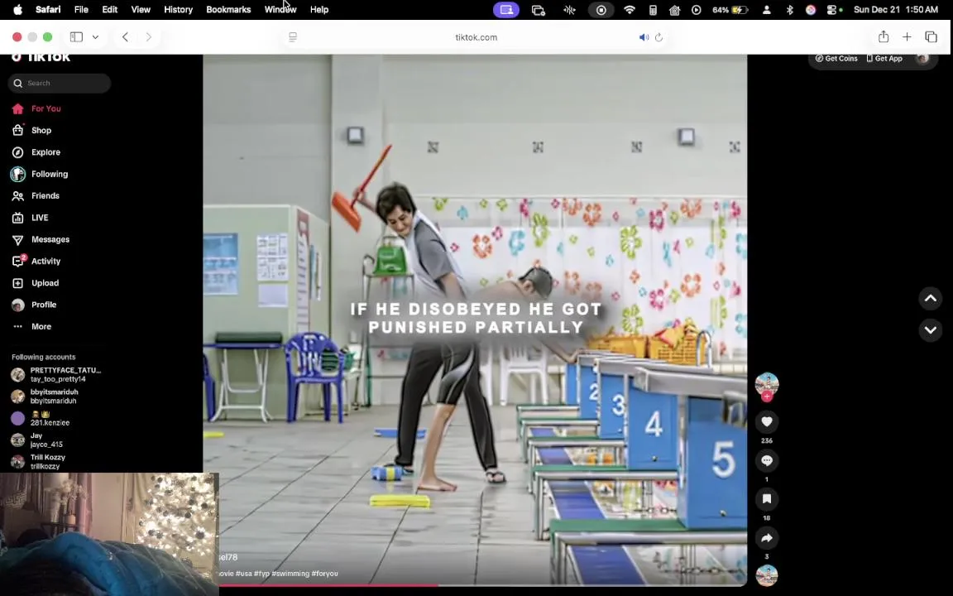Open the Bookmarks menu
Viewport: 953px width, 596px height.
[228, 9]
